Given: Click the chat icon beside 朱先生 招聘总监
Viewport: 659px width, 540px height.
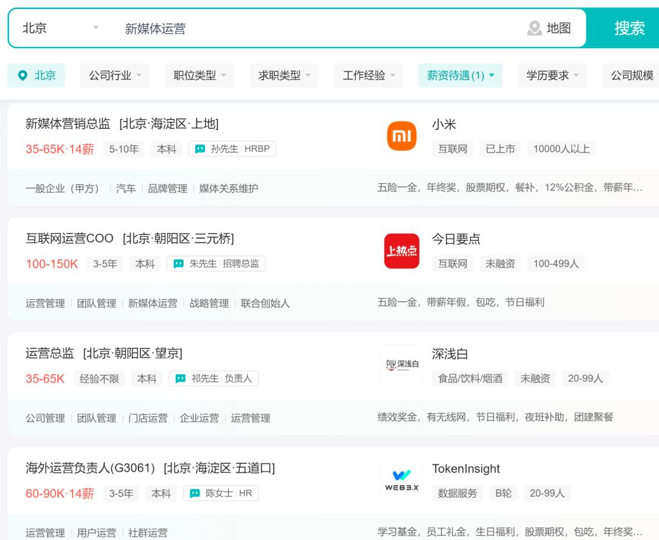Looking at the screenshot, I should tap(179, 264).
